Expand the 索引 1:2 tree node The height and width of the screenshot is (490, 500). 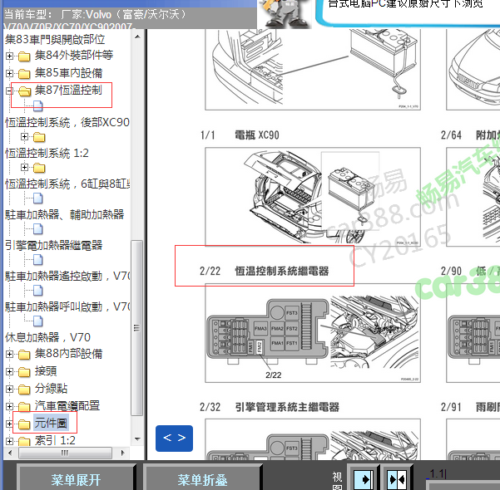pos(9,441)
